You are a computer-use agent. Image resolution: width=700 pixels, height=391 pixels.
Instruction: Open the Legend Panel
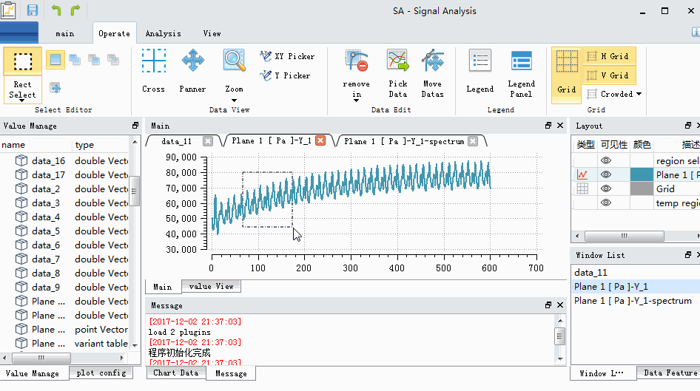point(521,74)
